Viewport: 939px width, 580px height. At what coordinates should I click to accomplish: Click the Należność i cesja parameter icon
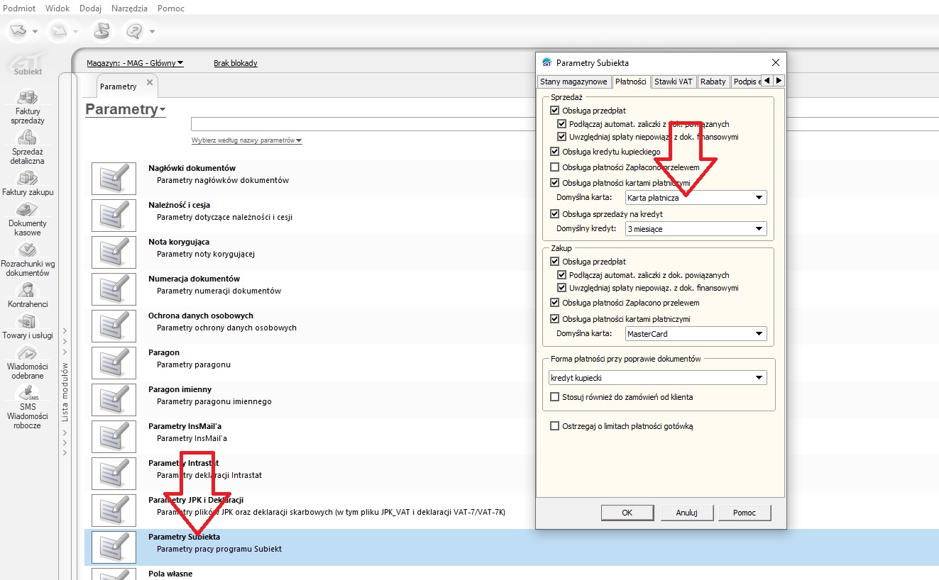click(x=114, y=216)
